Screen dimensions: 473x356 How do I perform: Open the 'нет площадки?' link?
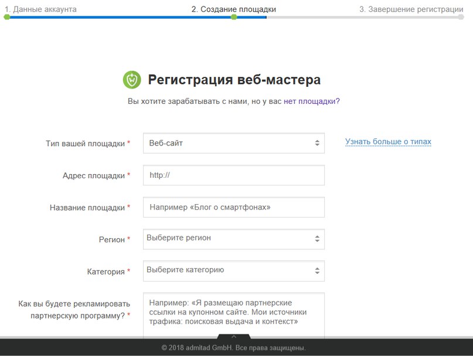click(311, 101)
